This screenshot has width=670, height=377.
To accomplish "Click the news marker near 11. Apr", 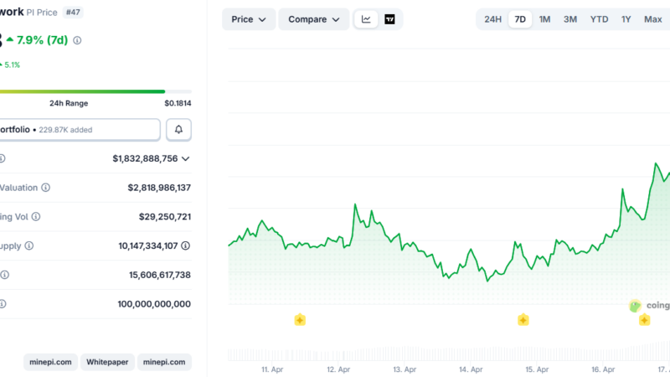I will (x=300, y=320).
